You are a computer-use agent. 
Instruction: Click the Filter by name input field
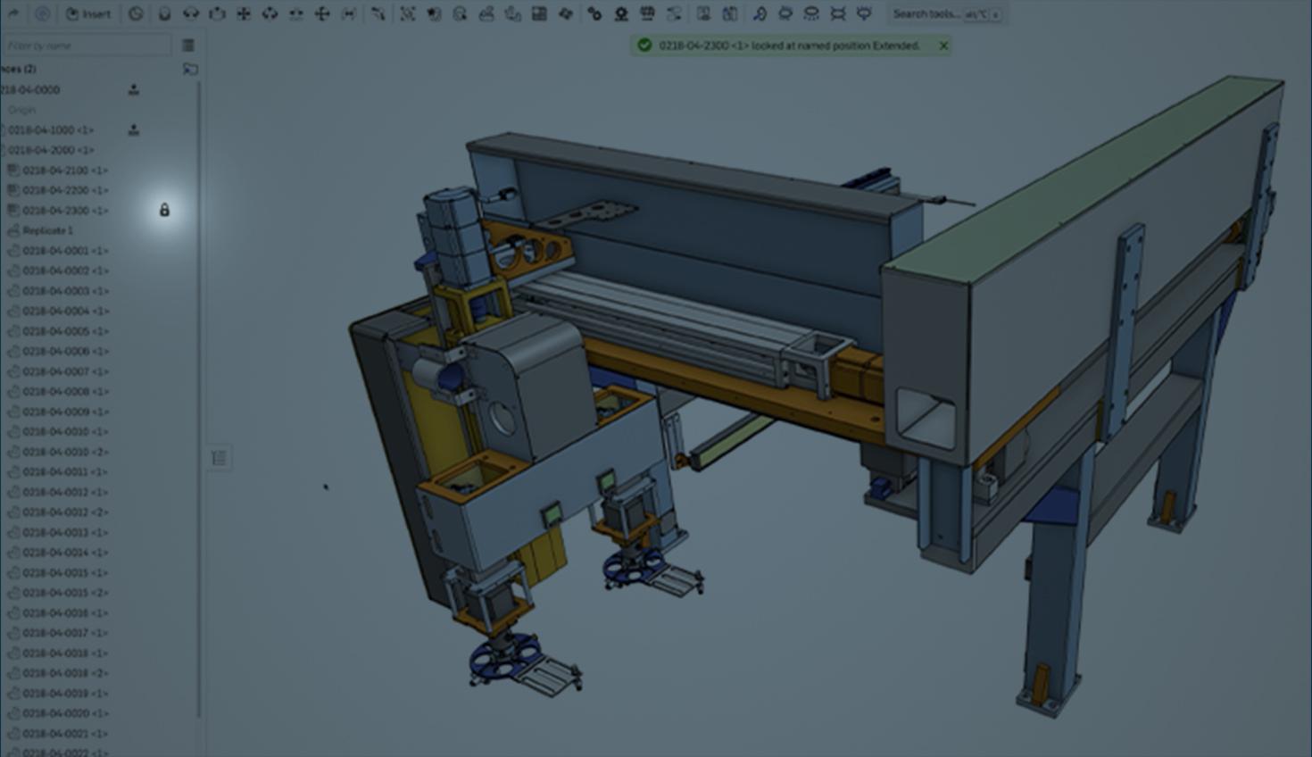(x=87, y=46)
